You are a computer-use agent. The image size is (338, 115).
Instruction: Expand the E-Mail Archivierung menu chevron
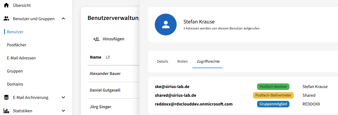tap(63, 98)
